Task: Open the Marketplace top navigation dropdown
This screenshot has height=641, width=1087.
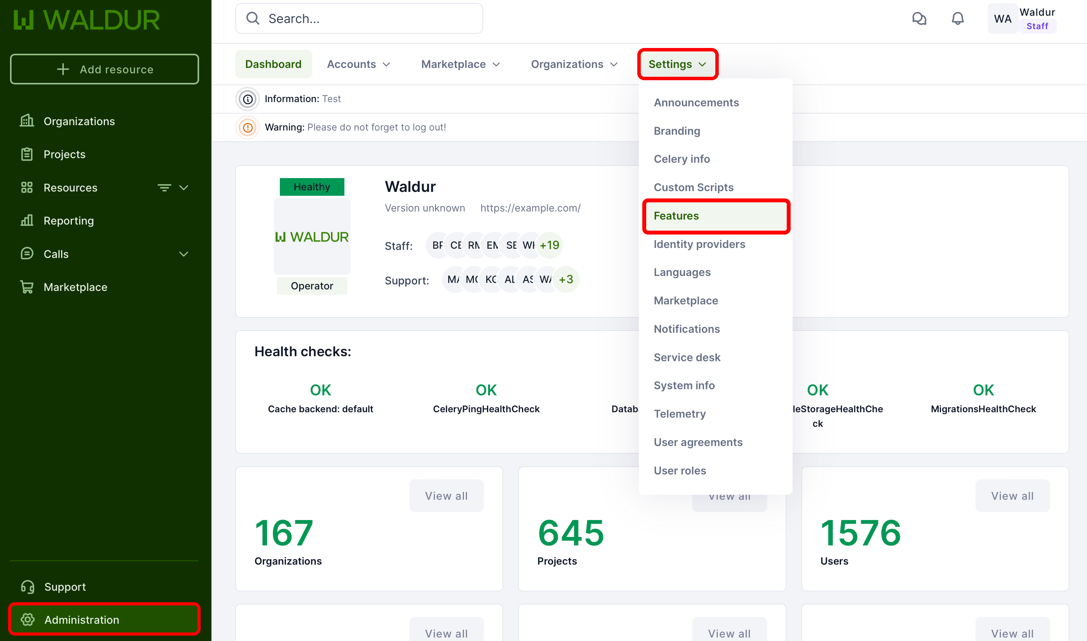Action: pos(460,64)
